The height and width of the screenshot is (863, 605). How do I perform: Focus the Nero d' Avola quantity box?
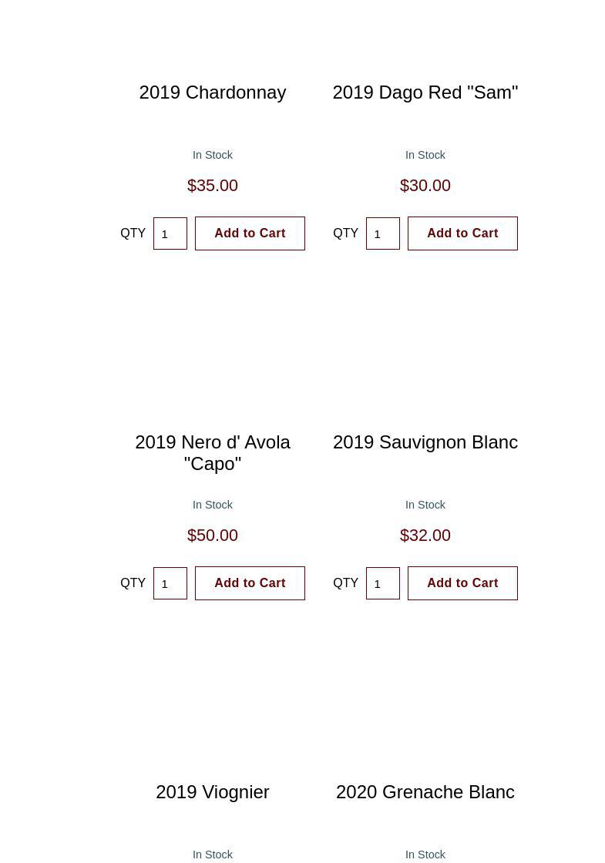pyautogui.click(x=170, y=583)
